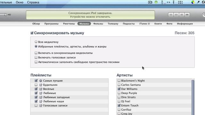
Task: Click the sync status display Синхронизация iPod завершена
Action: pos(90,15)
